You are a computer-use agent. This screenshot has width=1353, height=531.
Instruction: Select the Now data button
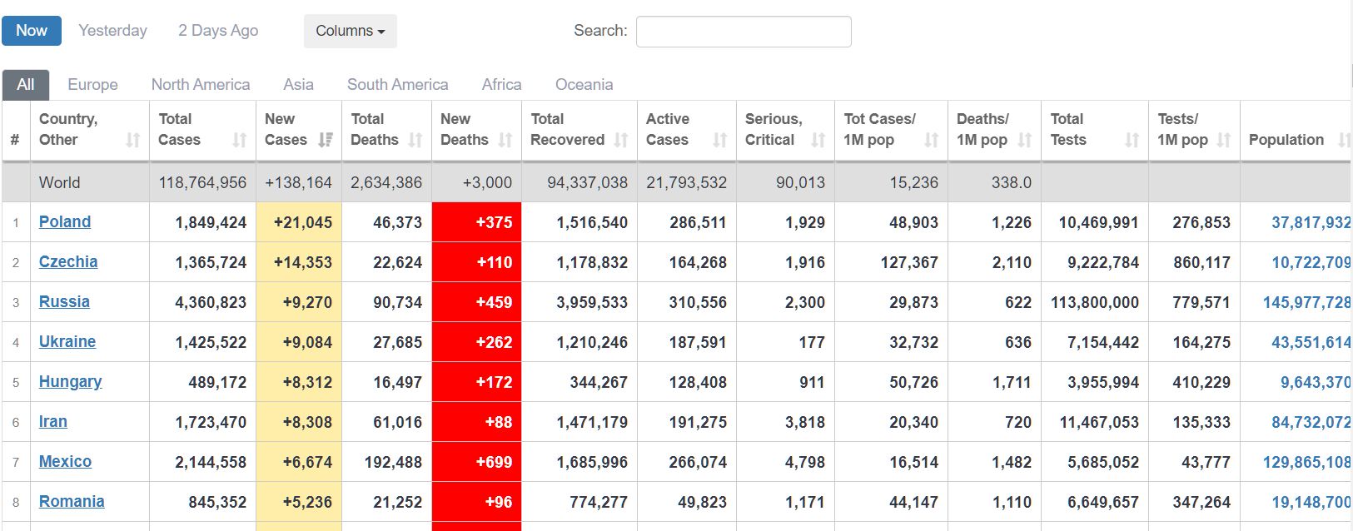click(x=32, y=31)
